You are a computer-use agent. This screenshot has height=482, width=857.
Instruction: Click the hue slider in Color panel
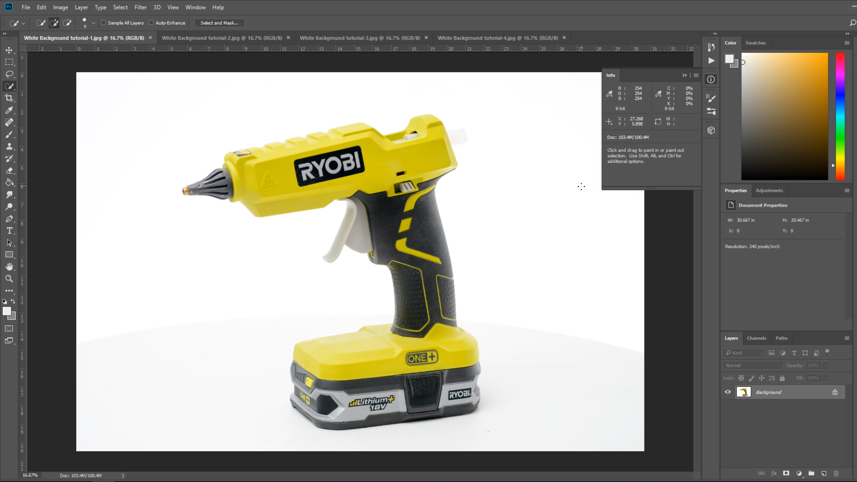click(x=840, y=116)
